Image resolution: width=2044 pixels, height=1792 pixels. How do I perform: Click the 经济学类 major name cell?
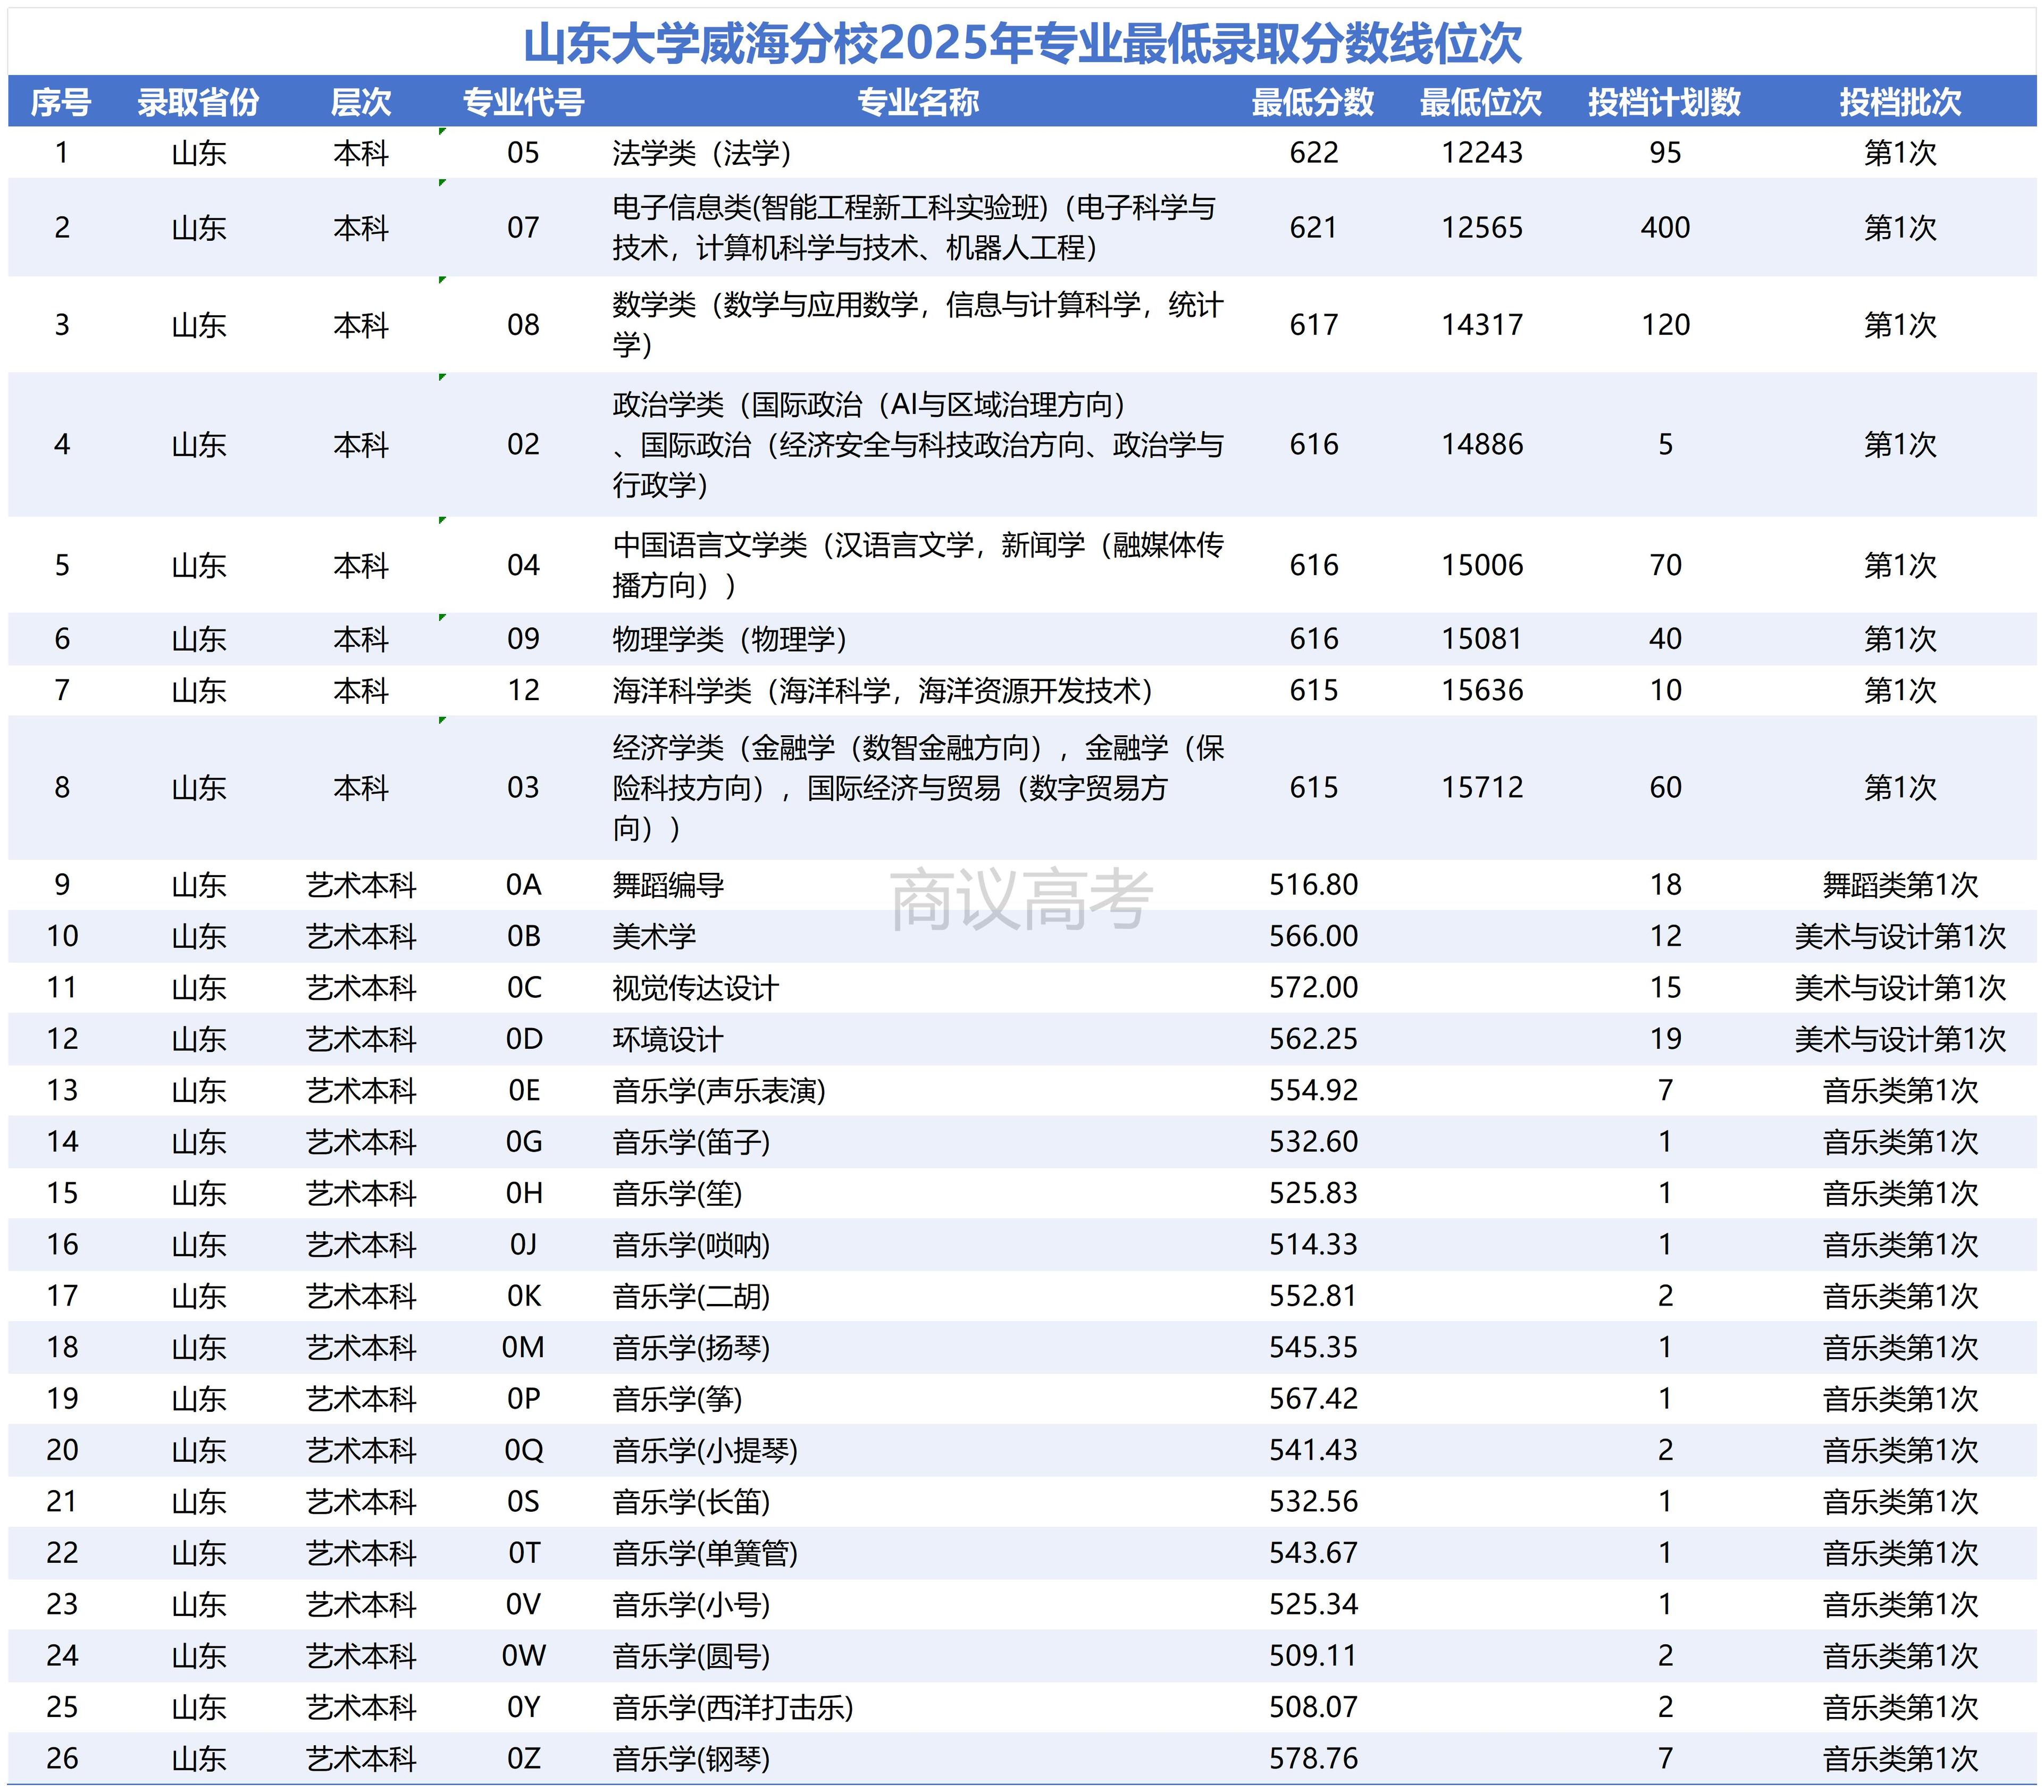pos(918,788)
